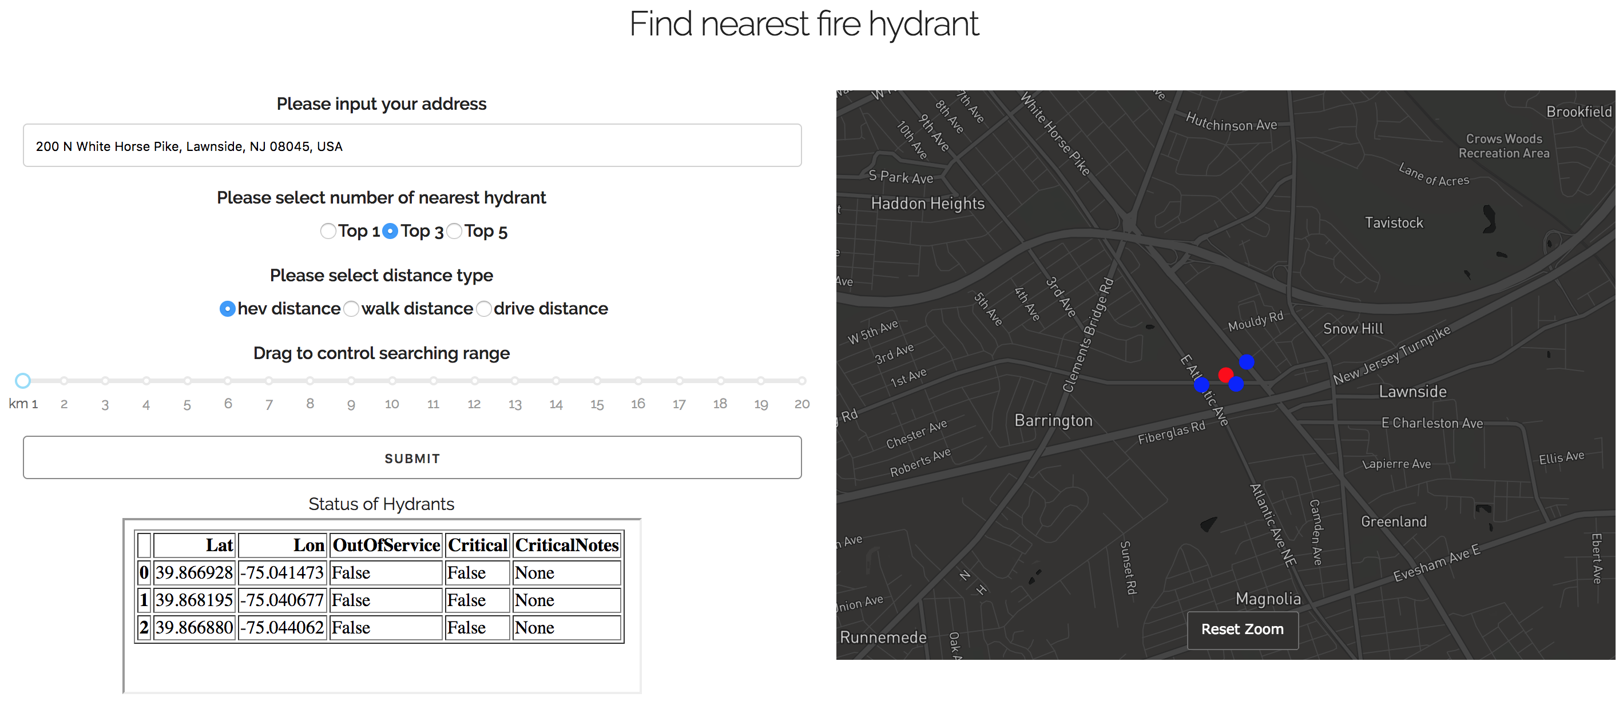Pick drive distance type

tap(484, 309)
